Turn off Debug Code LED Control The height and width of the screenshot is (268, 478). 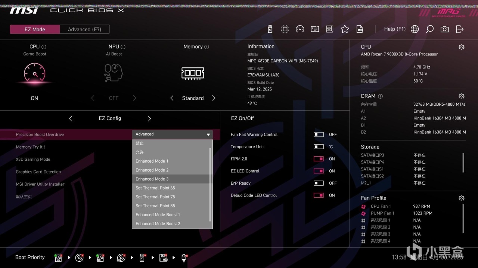(319, 195)
